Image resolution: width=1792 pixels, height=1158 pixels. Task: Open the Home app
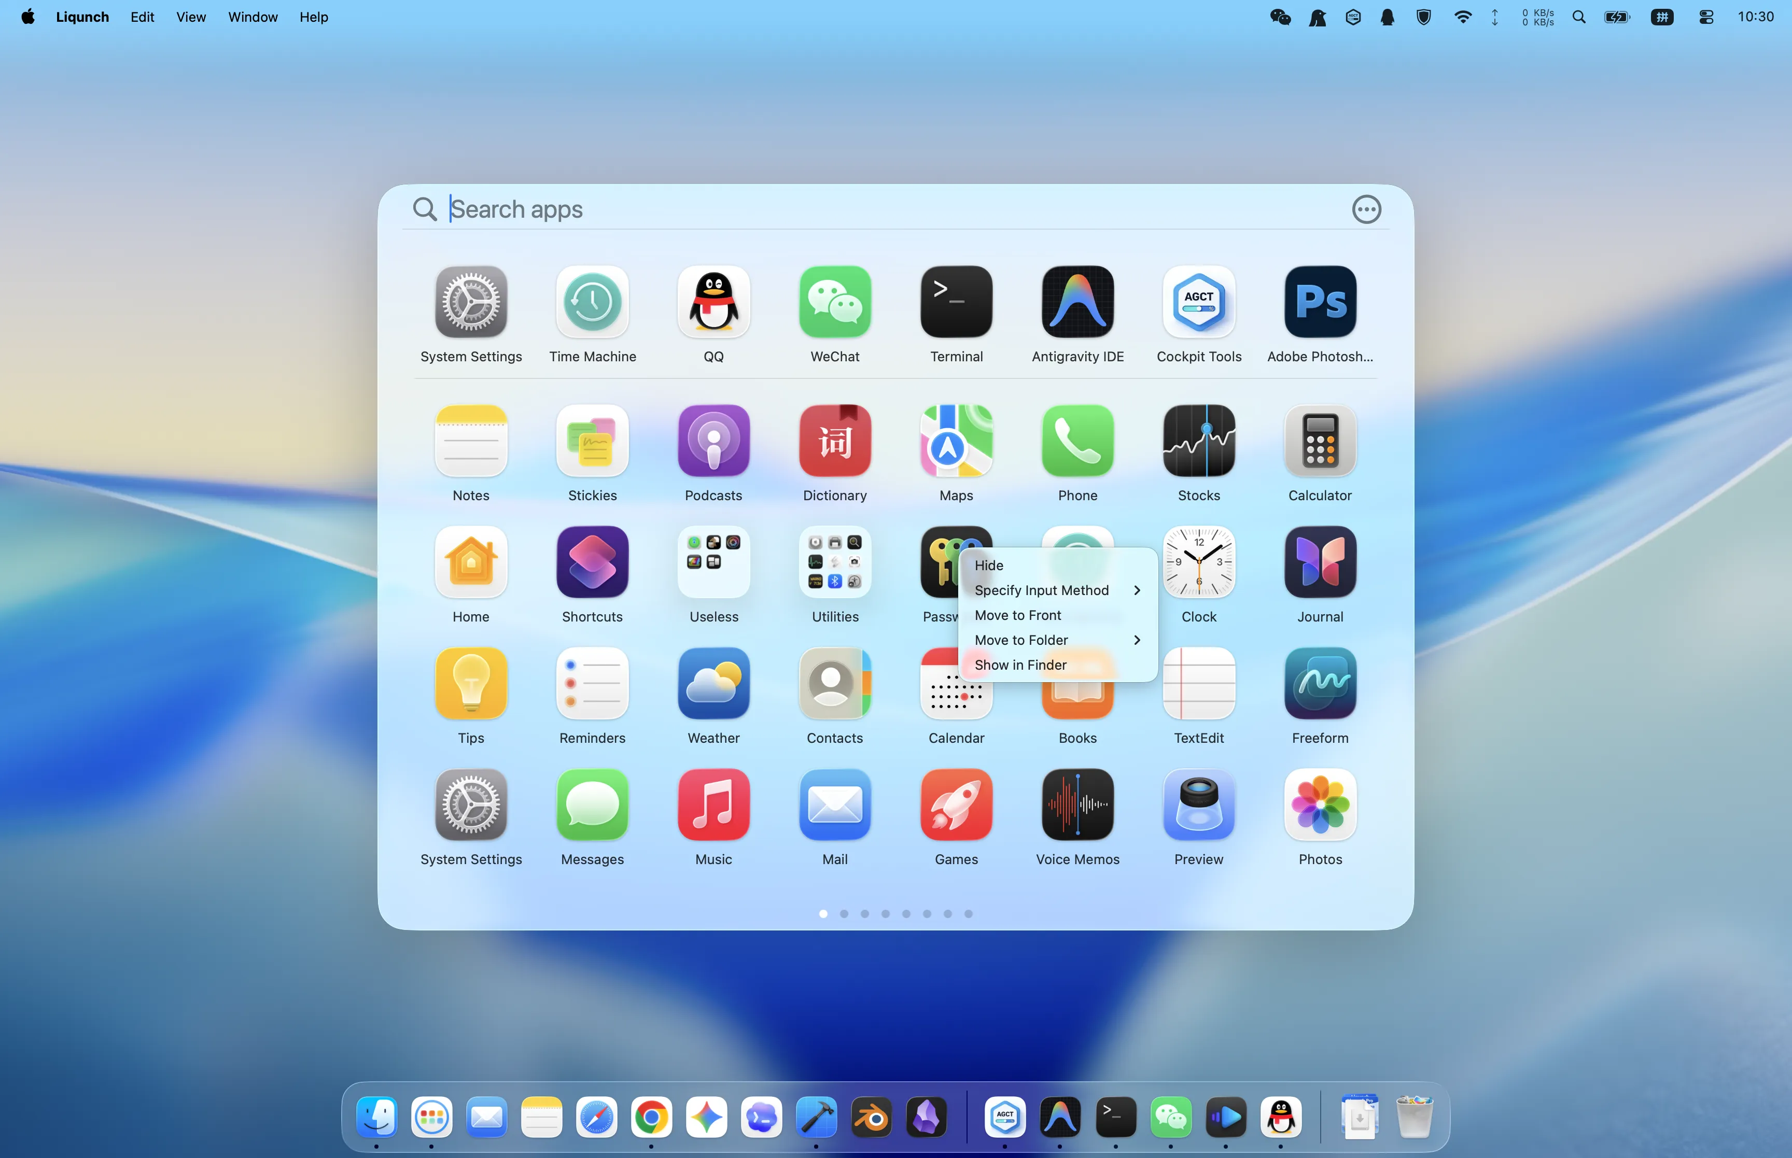[x=471, y=562]
